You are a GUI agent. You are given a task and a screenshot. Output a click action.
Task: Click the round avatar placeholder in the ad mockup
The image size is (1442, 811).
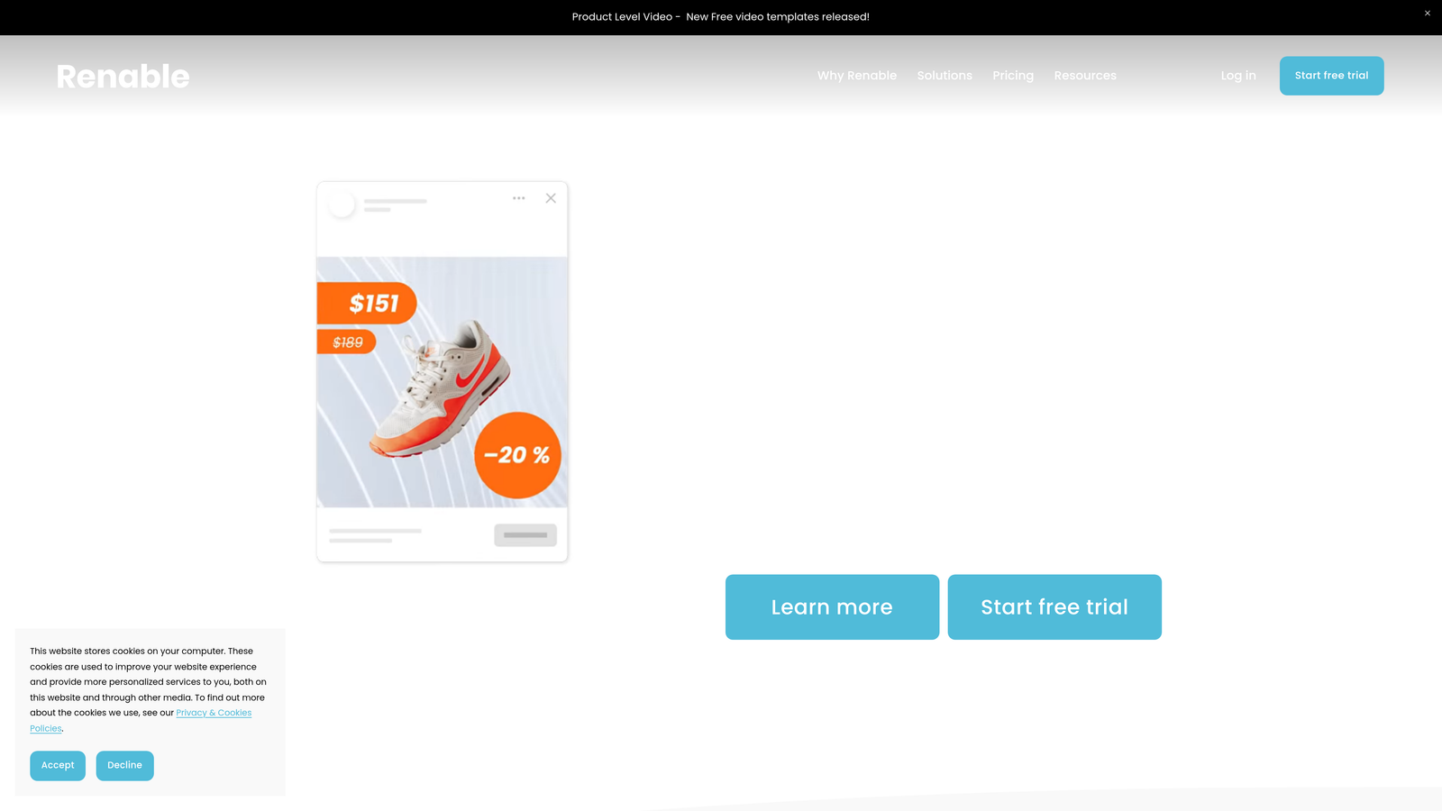tap(342, 205)
